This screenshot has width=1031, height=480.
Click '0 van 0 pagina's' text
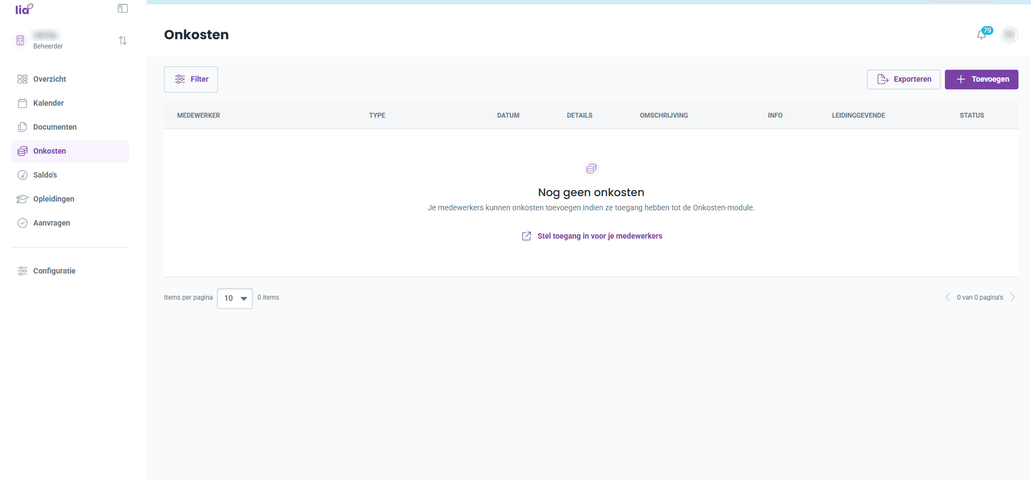(980, 297)
